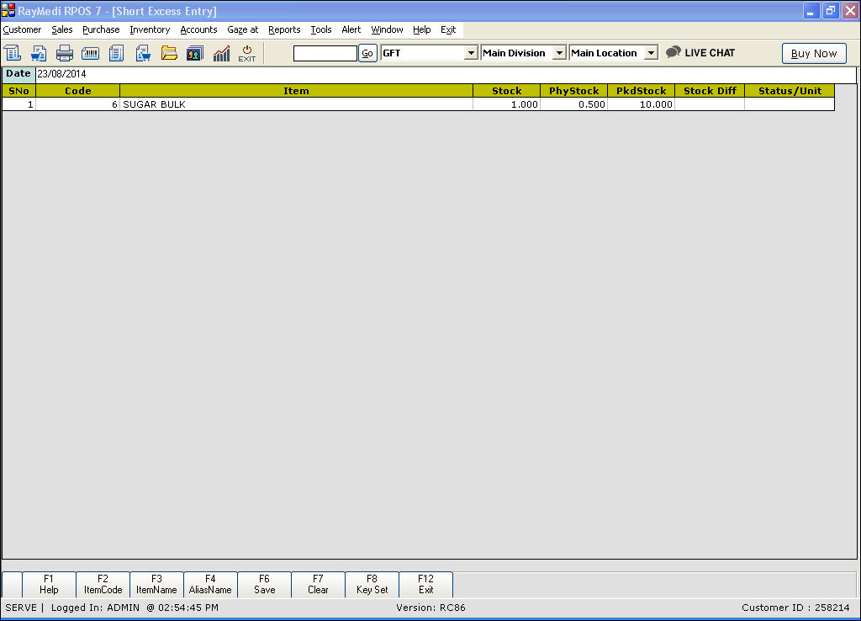This screenshot has width=861, height=621.
Task: Open the Exit menu
Action: coord(448,29)
